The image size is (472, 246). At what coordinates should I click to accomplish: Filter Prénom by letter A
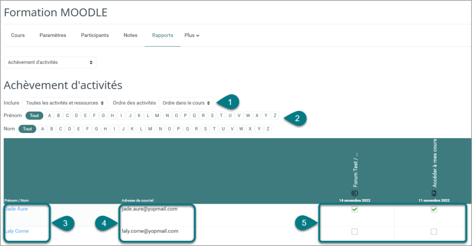(50, 115)
